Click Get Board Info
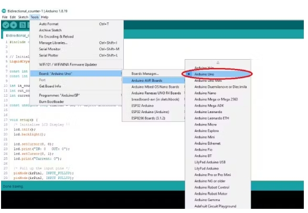 tap(77, 86)
